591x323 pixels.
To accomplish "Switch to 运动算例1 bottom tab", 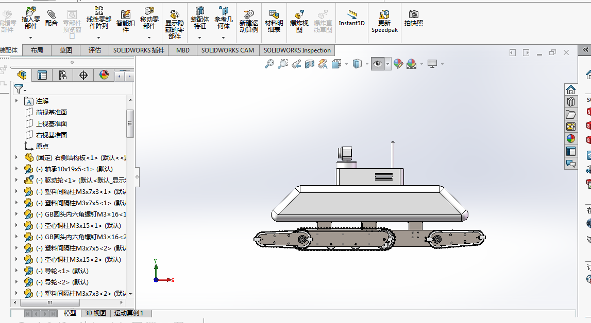I will coord(129,313).
